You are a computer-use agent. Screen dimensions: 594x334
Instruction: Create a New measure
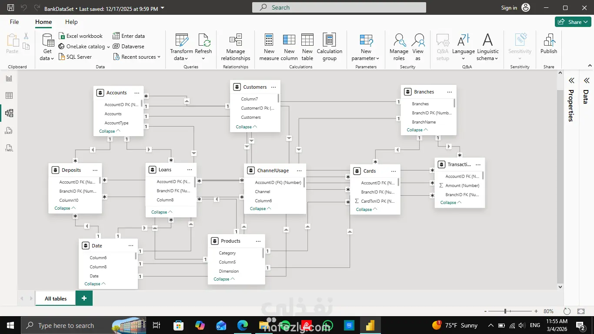pos(269,41)
